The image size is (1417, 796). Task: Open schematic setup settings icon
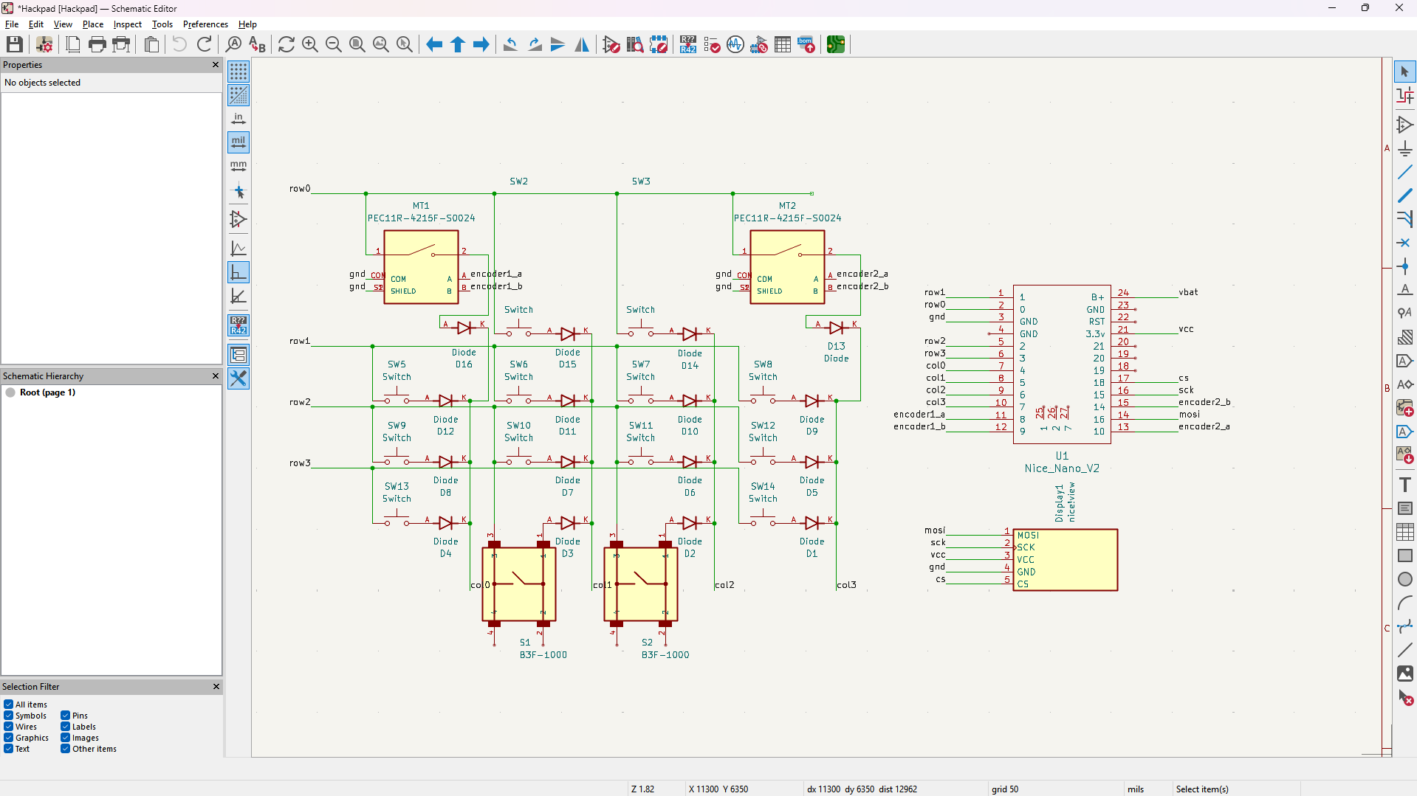point(44,44)
